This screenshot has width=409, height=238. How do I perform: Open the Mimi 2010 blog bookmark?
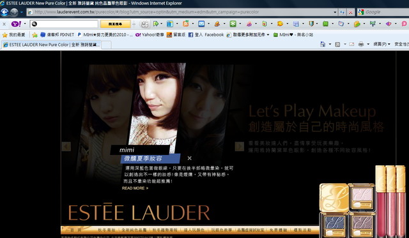click(105, 34)
